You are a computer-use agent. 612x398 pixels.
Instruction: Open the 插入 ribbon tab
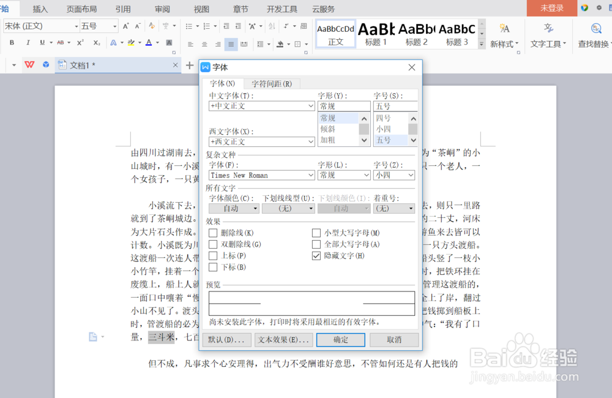click(40, 9)
